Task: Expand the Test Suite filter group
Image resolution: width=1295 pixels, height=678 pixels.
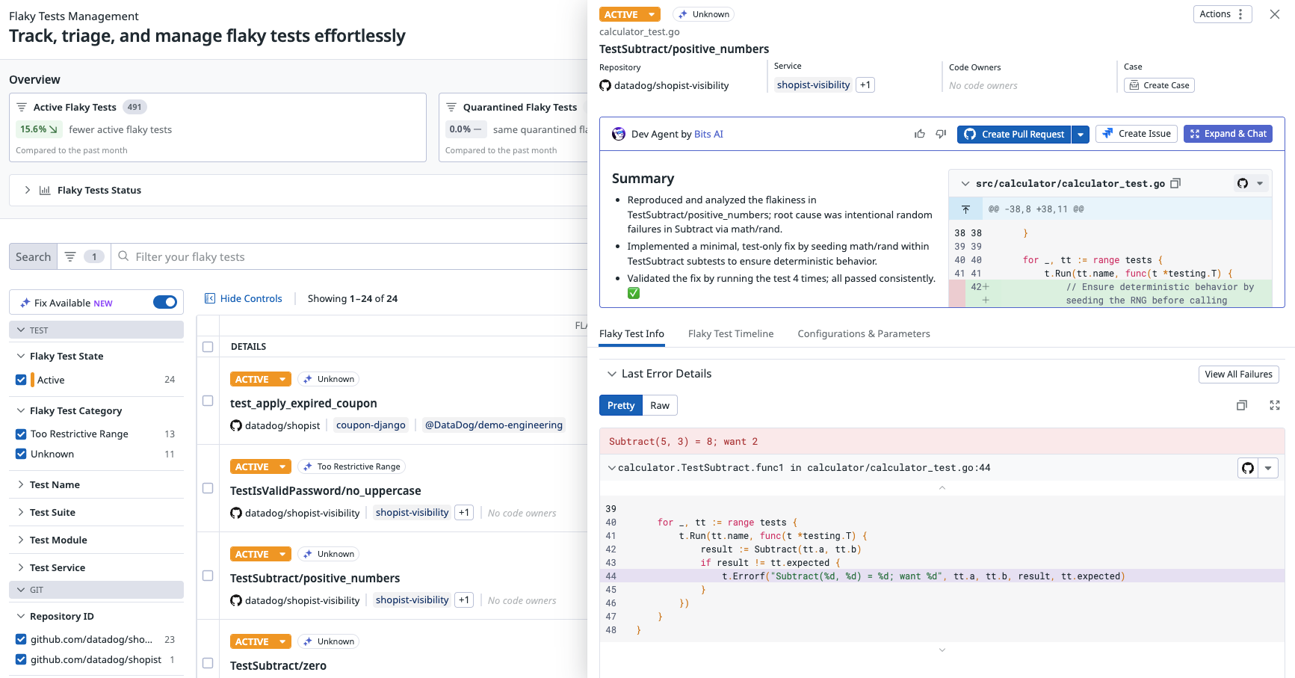Action: pos(21,512)
